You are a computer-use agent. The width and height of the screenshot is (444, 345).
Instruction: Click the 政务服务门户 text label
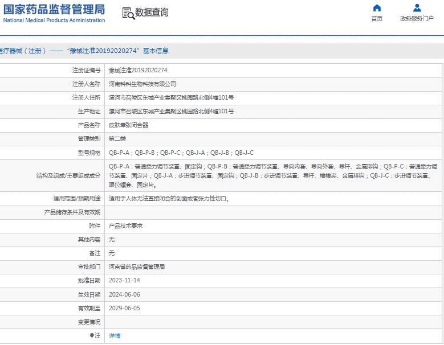tap(417, 19)
